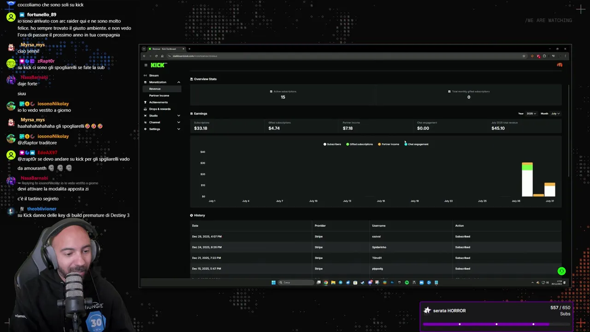Viewport: 590px width, 332px height.
Task: Select the Revenue - Kick Dashboard browser tab
Action: [x=166, y=49]
